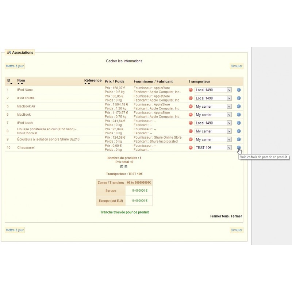This screenshot has height=292, width=292.
Task: Click the blue info icon for MacBook
Action: [x=239, y=115]
